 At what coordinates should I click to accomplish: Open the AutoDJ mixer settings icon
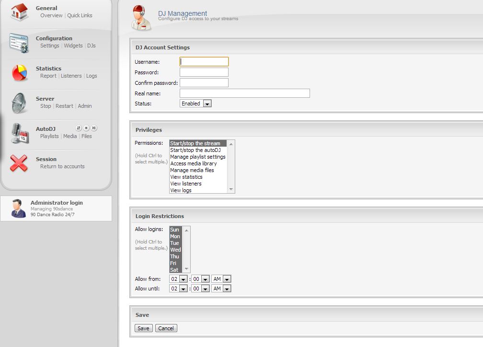coord(79,128)
